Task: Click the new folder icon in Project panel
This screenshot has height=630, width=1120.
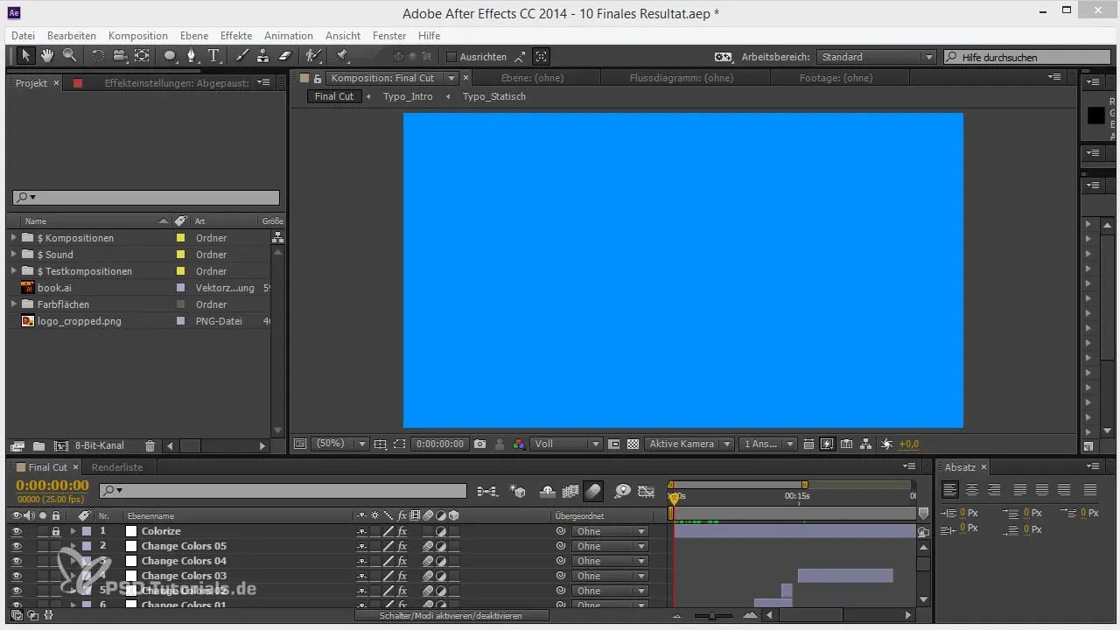Action: click(x=39, y=446)
